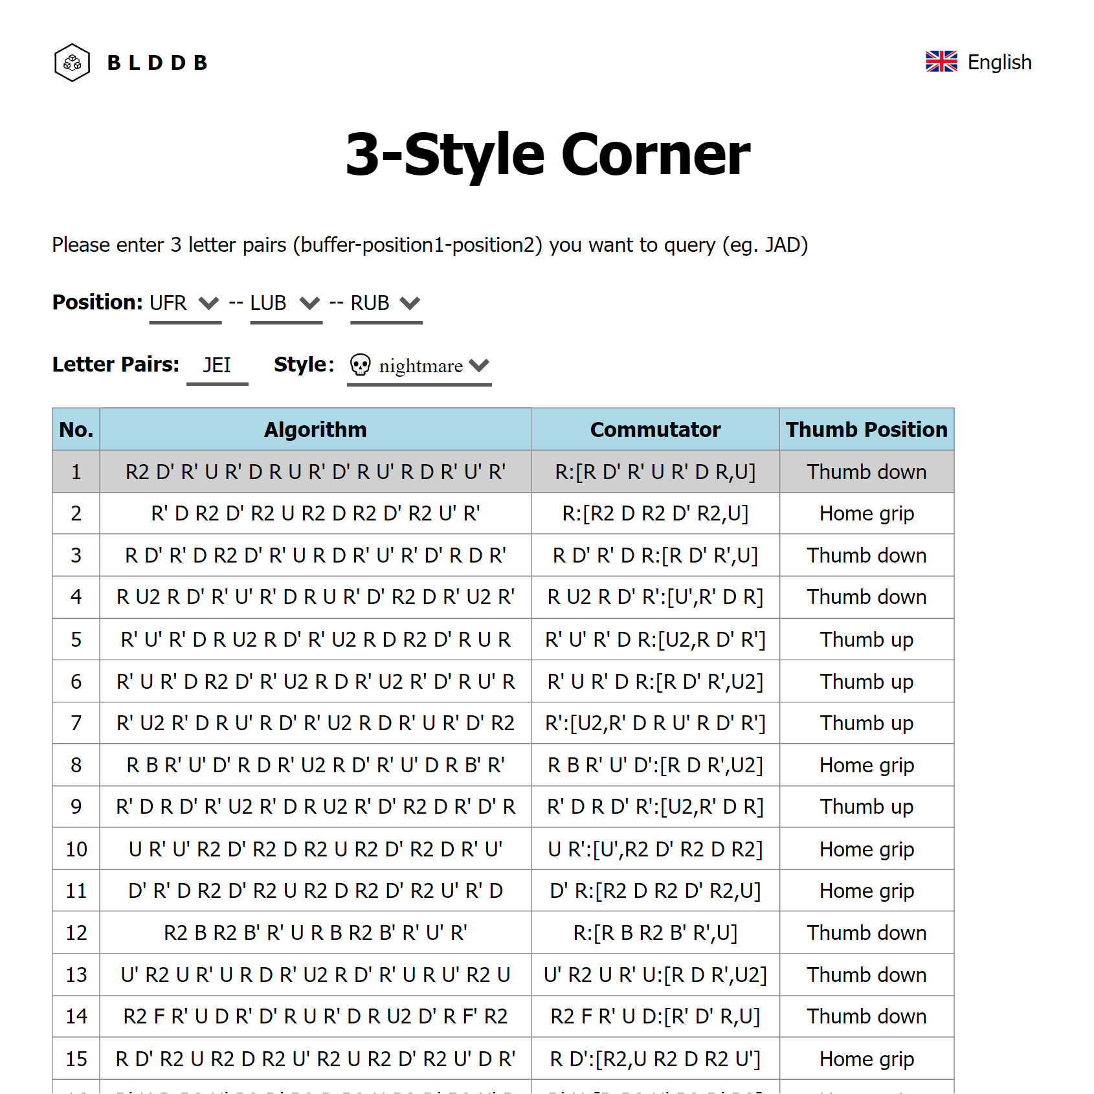Click commutator R:[R B R2 B' R',U]
This screenshot has width=1094, height=1094.
coord(655,933)
